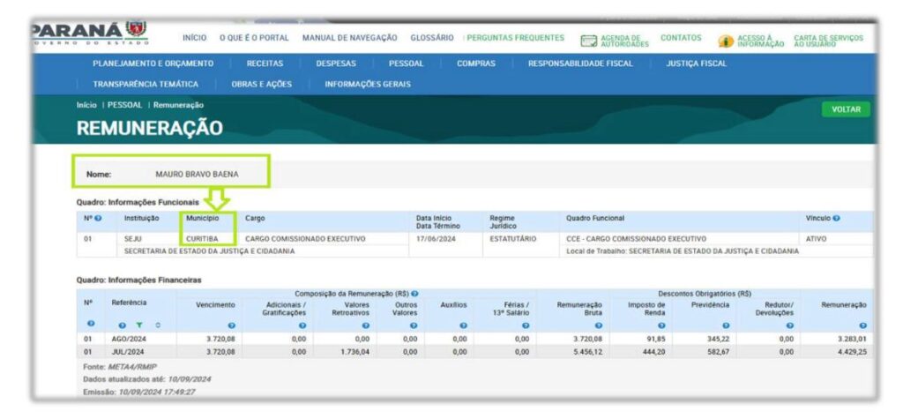Click help icon under Imposto de Renda

(x=661, y=325)
